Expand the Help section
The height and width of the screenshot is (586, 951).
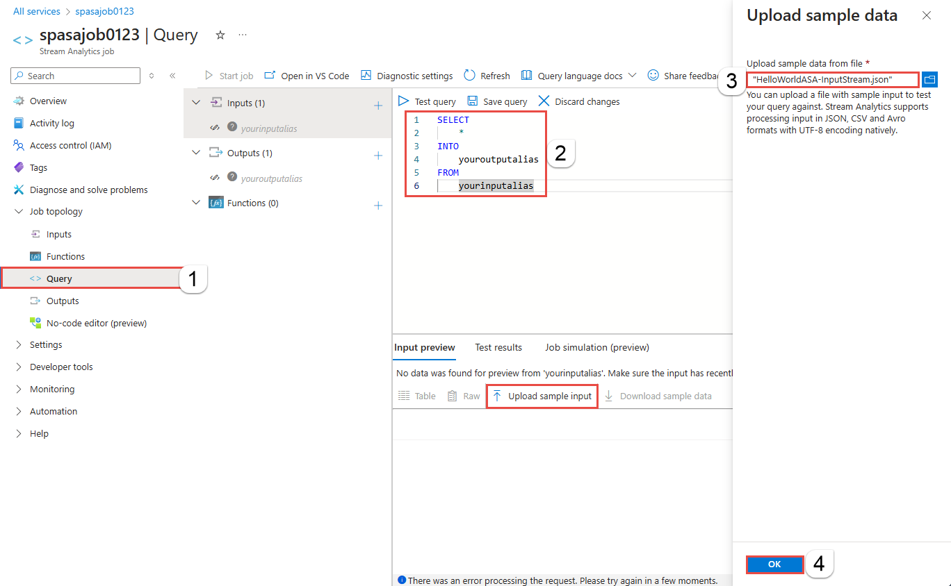point(19,434)
